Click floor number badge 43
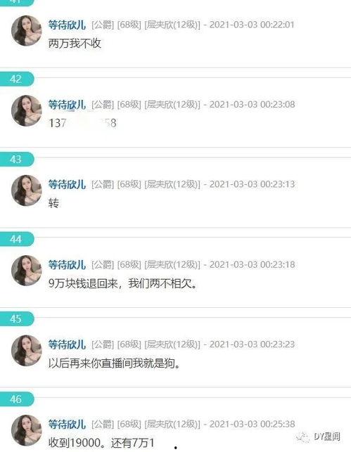This screenshot has width=351, height=452. 17,159
